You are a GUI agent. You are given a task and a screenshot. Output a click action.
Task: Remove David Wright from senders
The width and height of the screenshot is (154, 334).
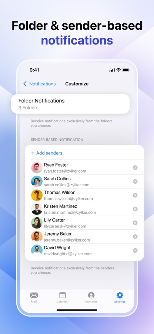tap(135, 250)
